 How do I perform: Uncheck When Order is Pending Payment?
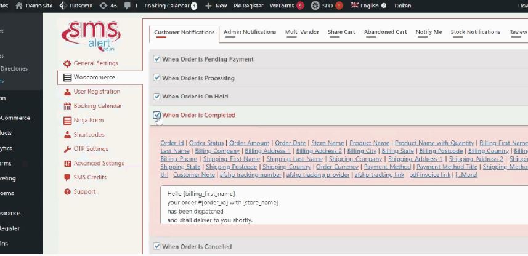click(x=156, y=59)
